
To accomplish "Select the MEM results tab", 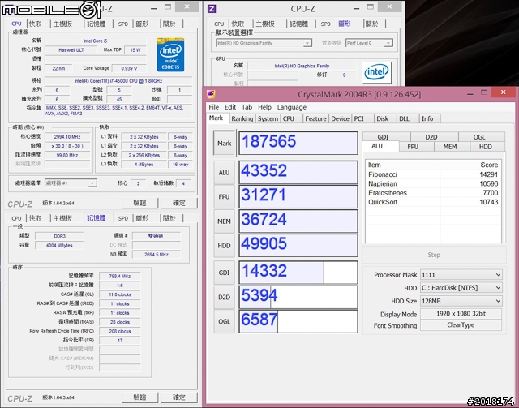I will 450,147.
